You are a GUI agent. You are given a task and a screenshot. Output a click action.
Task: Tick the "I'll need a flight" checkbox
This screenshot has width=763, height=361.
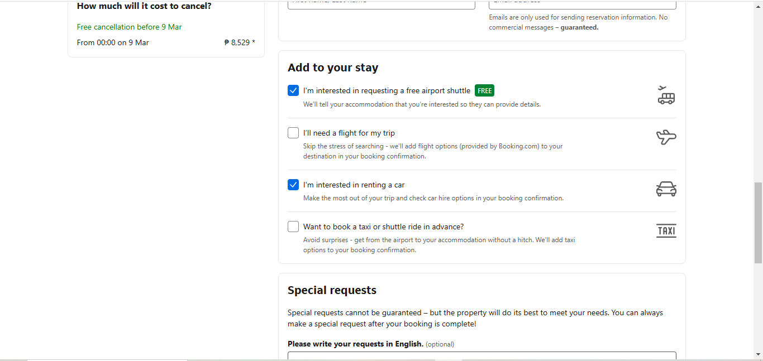(x=293, y=133)
